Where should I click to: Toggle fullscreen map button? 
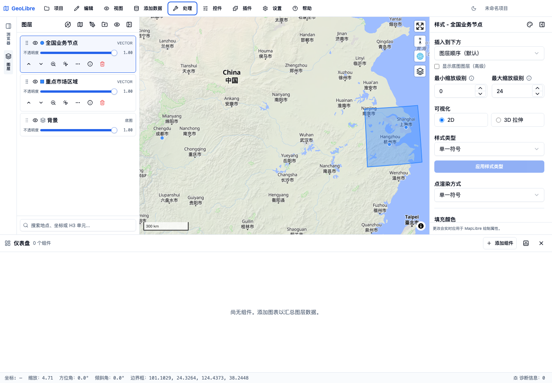point(420,26)
